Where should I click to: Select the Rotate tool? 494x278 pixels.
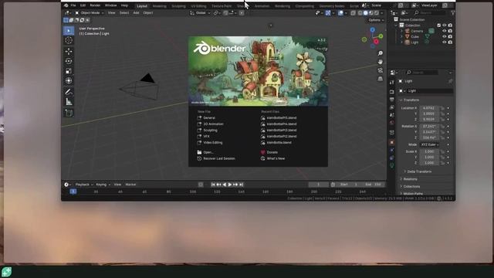coord(69,61)
